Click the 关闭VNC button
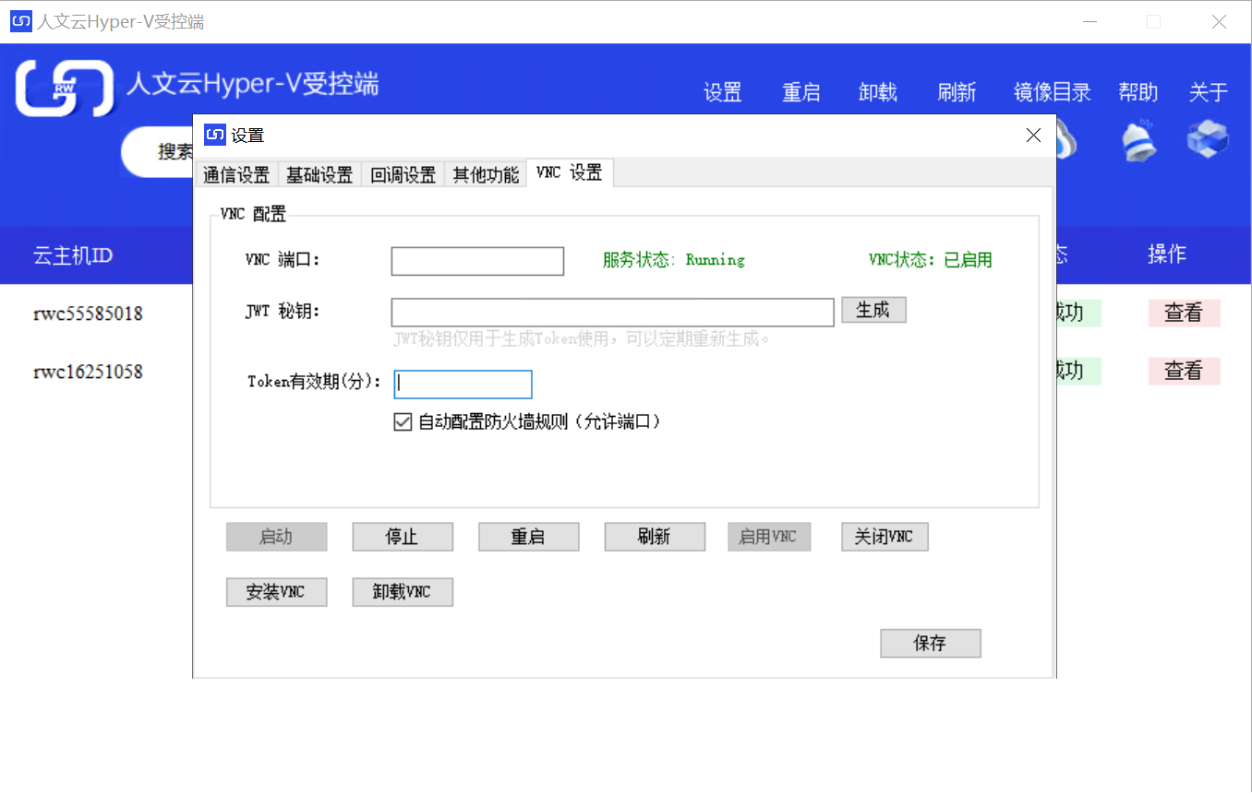Screen dimensions: 1252x794 [x=885, y=537]
